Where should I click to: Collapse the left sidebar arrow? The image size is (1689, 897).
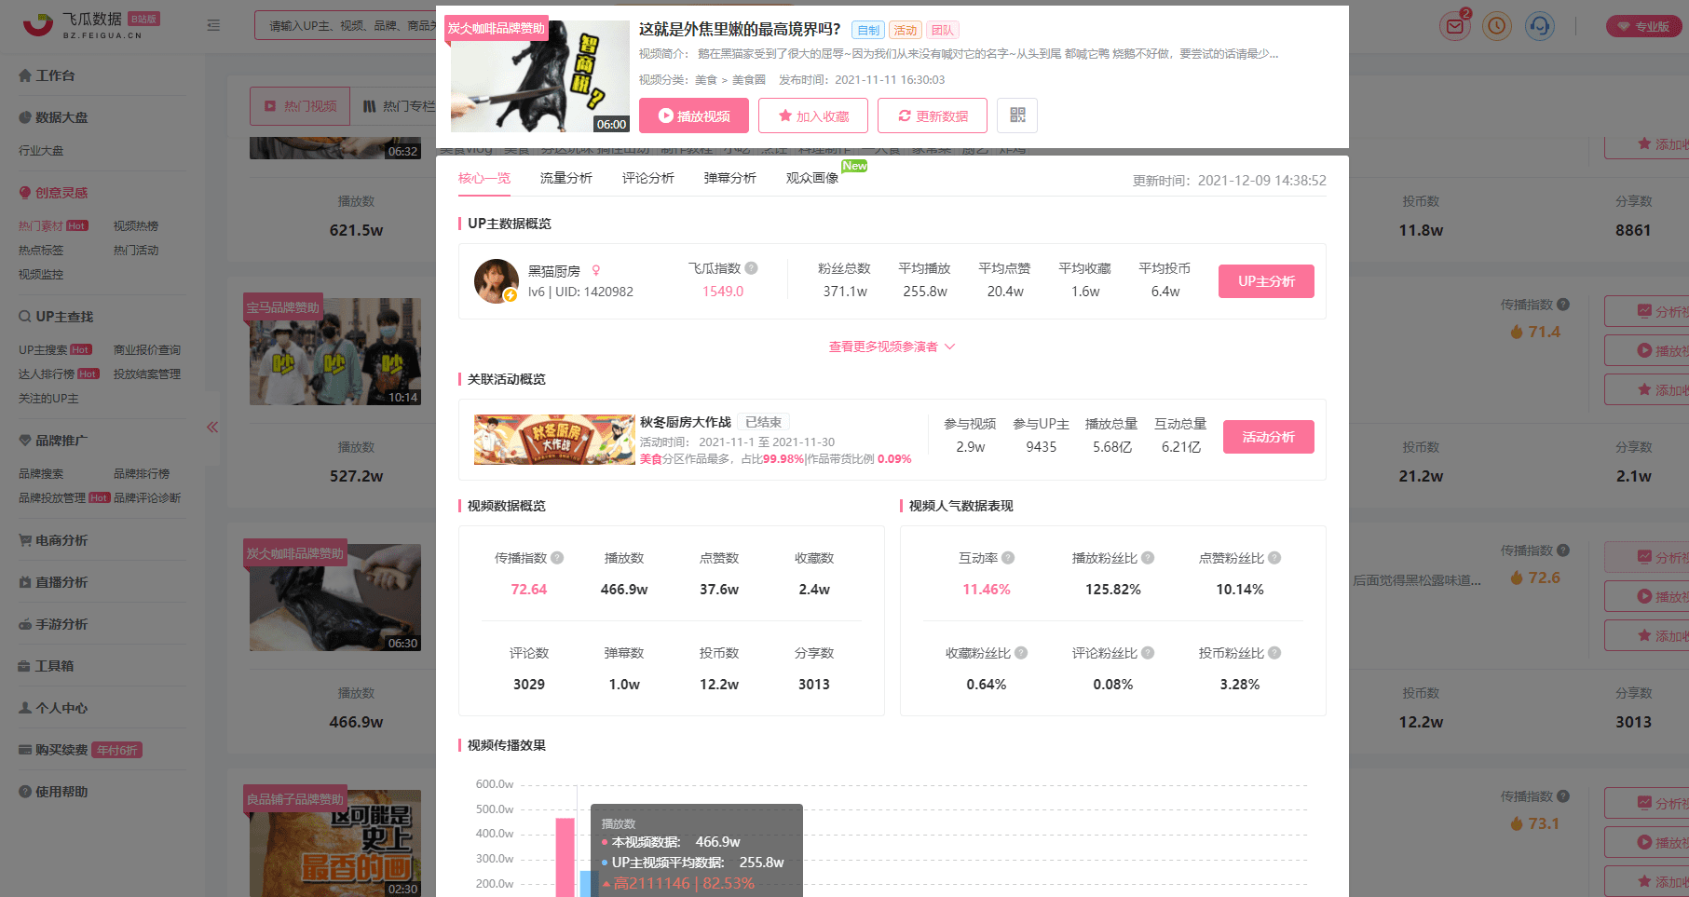[x=212, y=427]
